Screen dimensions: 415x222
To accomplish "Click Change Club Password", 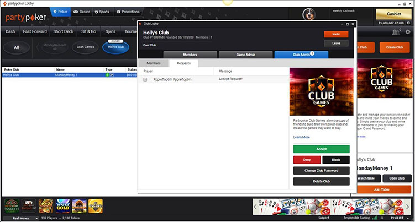I will click(x=321, y=171).
